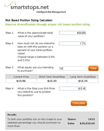Click the Shares result value 1933
The height and width of the screenshot is (131, 104).
click(91, 119)
